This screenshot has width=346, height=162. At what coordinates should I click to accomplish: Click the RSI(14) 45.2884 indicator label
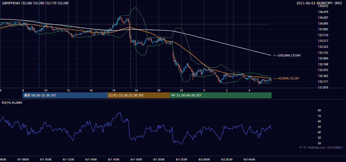[12, 103]
